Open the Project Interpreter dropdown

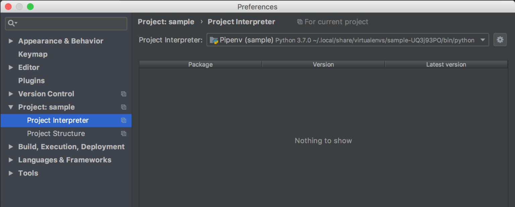pos(483,40)
